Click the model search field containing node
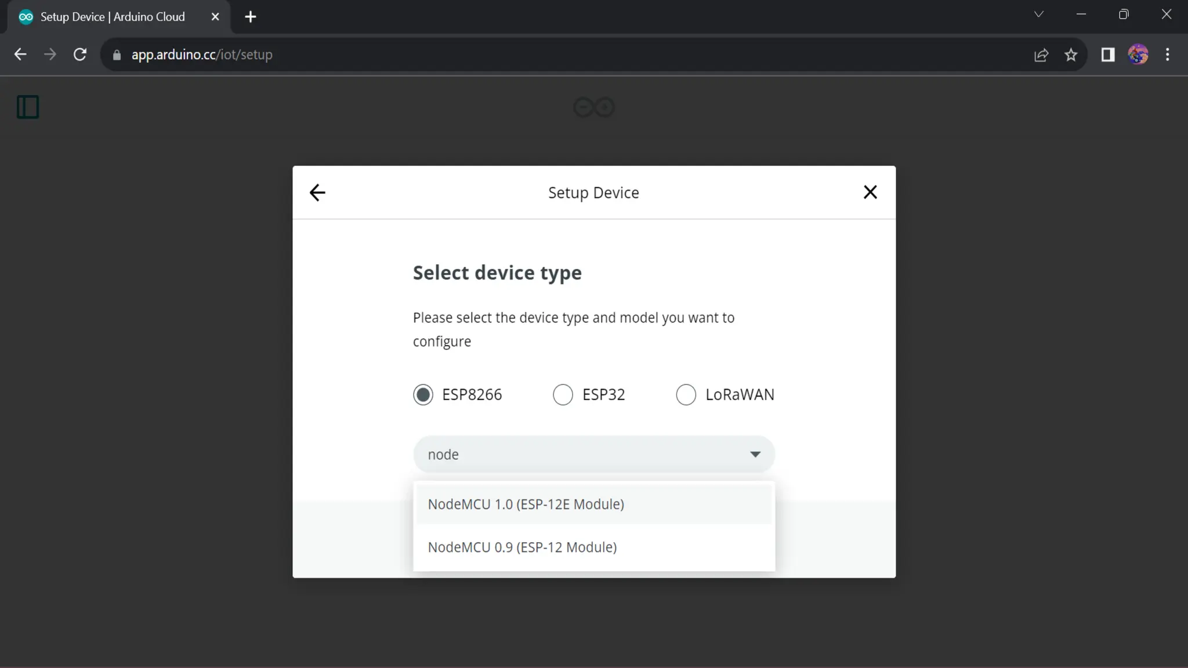 pos(580,455)
